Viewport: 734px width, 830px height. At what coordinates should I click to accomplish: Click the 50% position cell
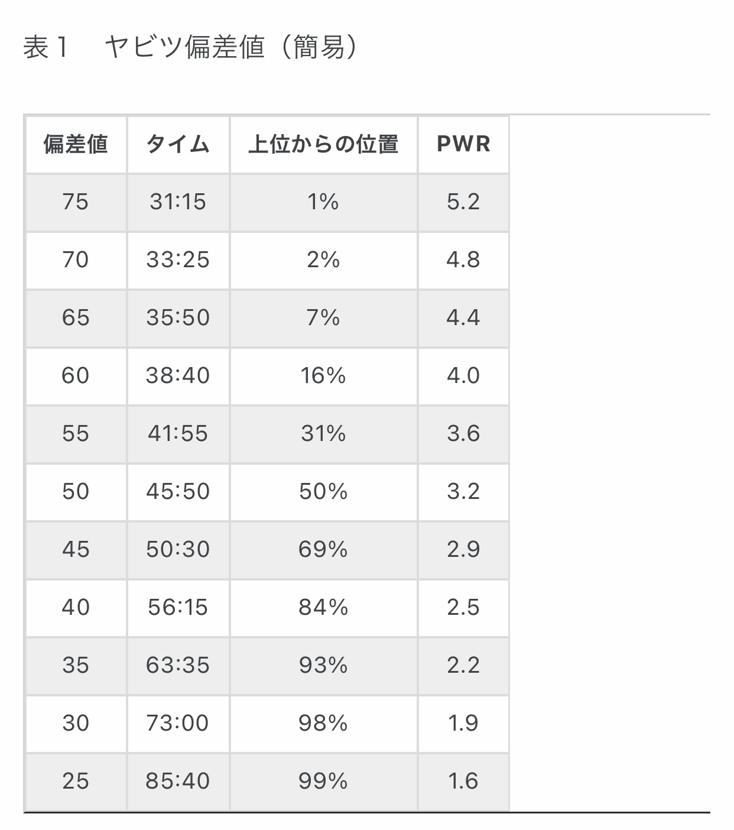(323, 492)
